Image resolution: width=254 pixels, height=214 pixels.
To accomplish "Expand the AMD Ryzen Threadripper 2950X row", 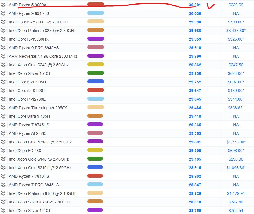I will pos(3,108).
